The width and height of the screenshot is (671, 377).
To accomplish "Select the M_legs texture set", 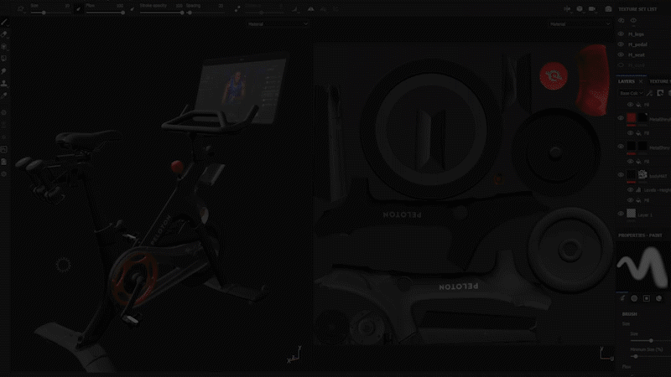I will (636, 34).
